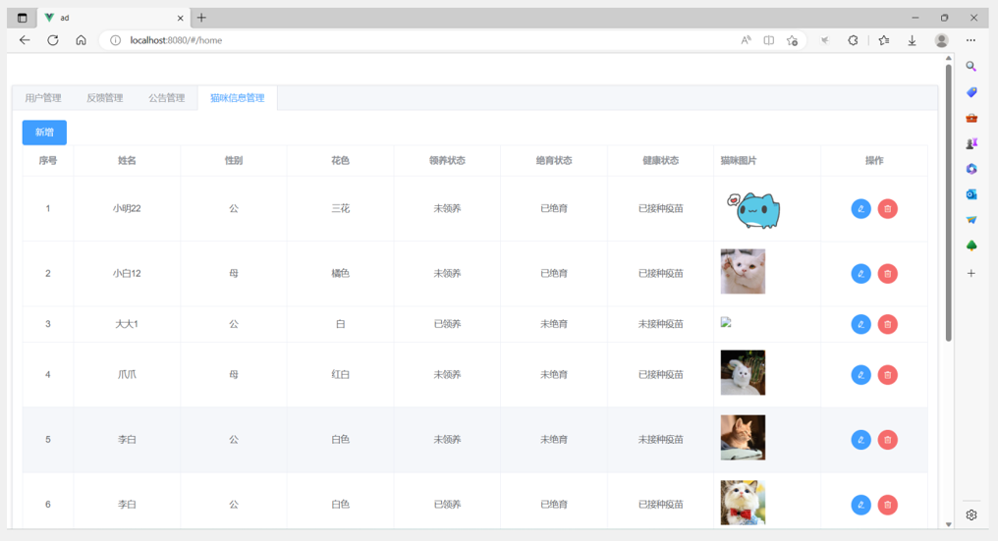Click the 橘色 cell
The image size is (998, 541).
[x=341, y=274]
